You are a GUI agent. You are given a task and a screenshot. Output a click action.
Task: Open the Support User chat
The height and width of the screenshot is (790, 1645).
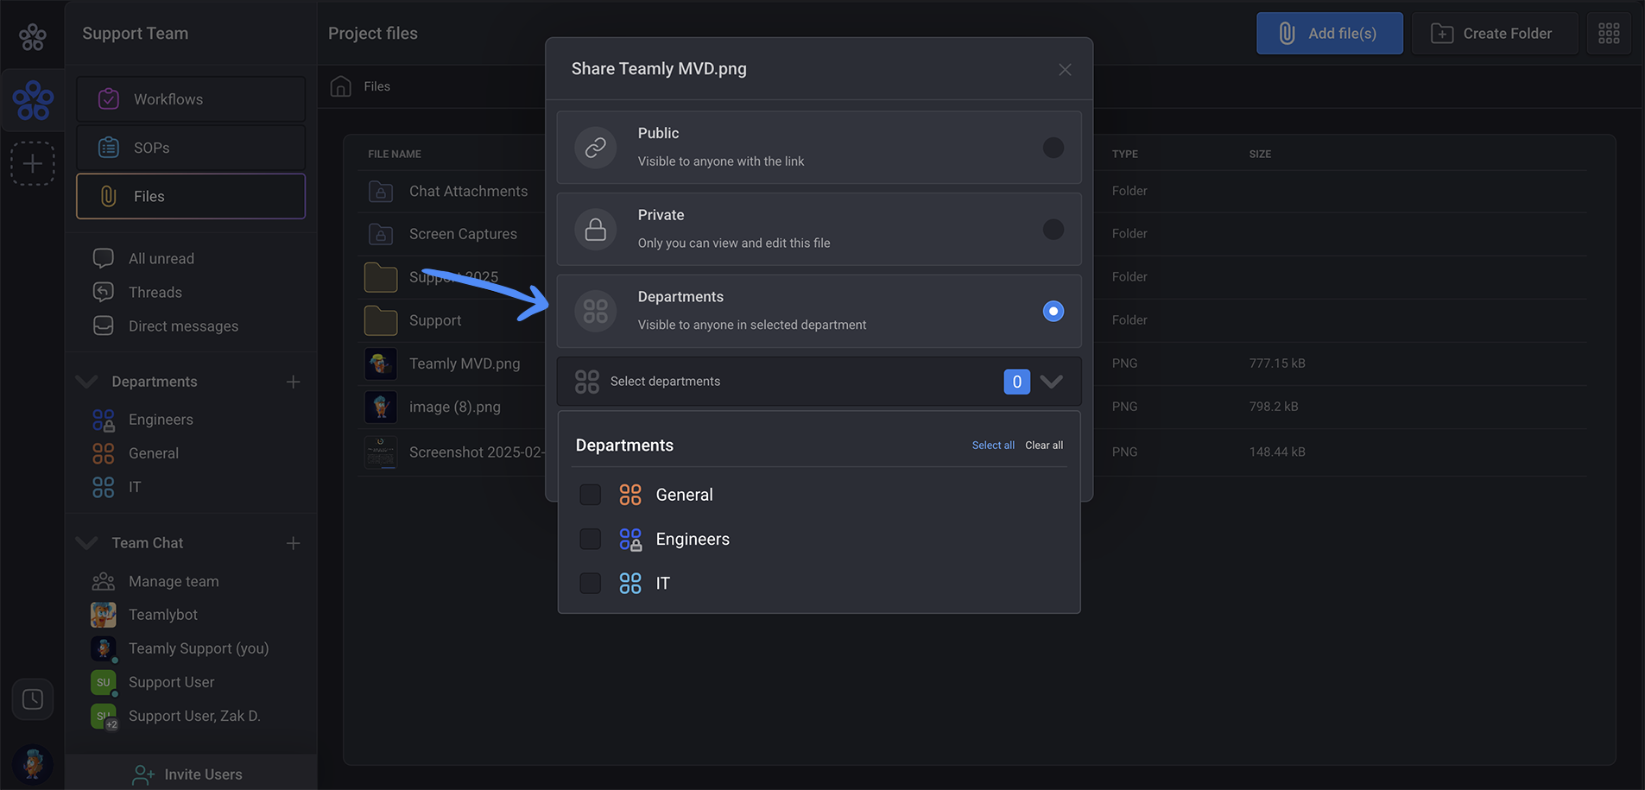coord(153,682)
